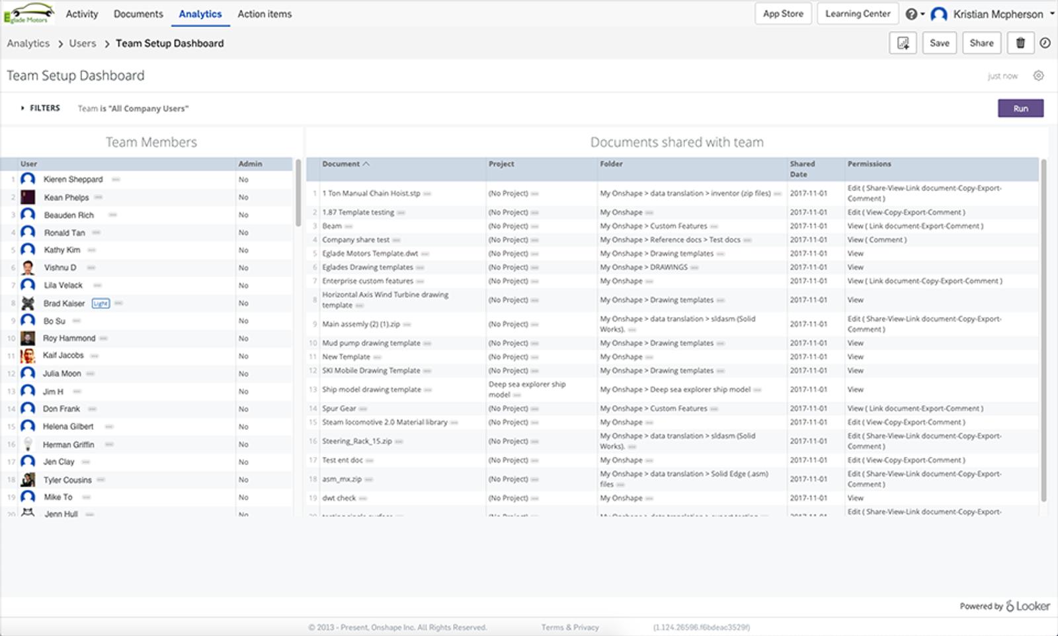Click the add to dashboard chart icon
The image size is (1058, 636).
[903, 44]
